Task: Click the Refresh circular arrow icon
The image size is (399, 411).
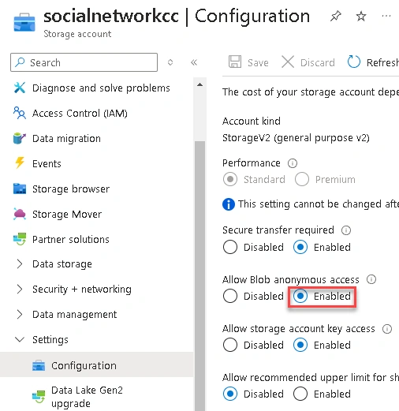Action: [x=354, y=62]
